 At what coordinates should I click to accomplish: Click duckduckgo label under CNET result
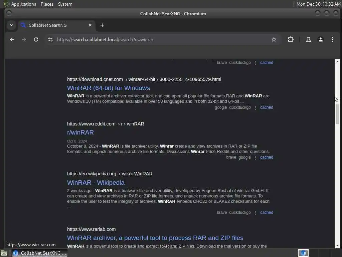pos(240,107)
